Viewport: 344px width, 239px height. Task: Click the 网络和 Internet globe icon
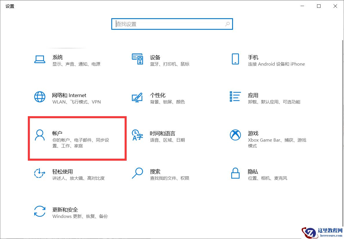[40, 97]
